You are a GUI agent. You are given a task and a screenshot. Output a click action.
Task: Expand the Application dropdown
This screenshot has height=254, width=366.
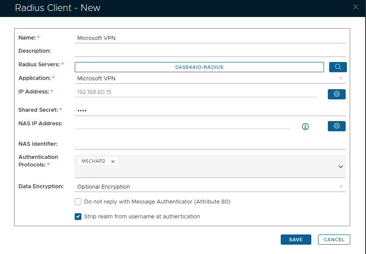[x=341, y=78]
